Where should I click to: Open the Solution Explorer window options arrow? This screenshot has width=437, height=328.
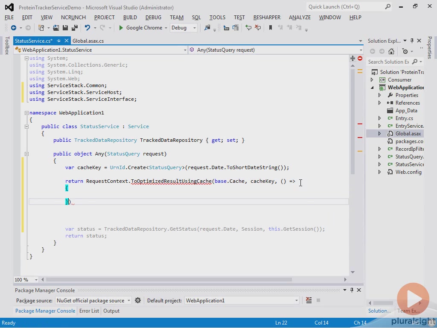(x=405, y=41)
